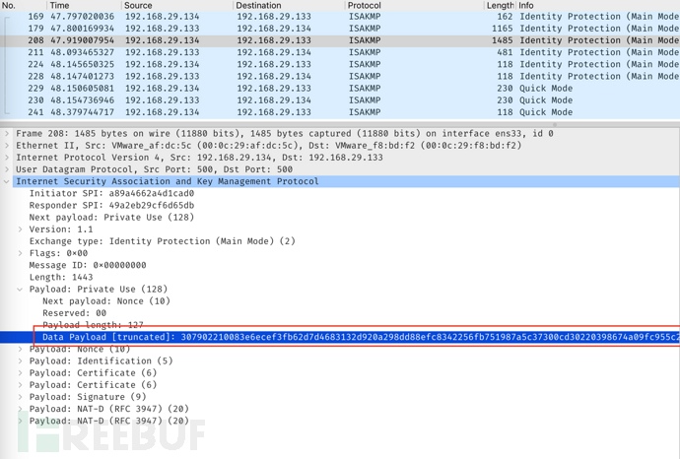Sort by Length column header
This screenshot has height=459, width=680.
tap(500, 6)
